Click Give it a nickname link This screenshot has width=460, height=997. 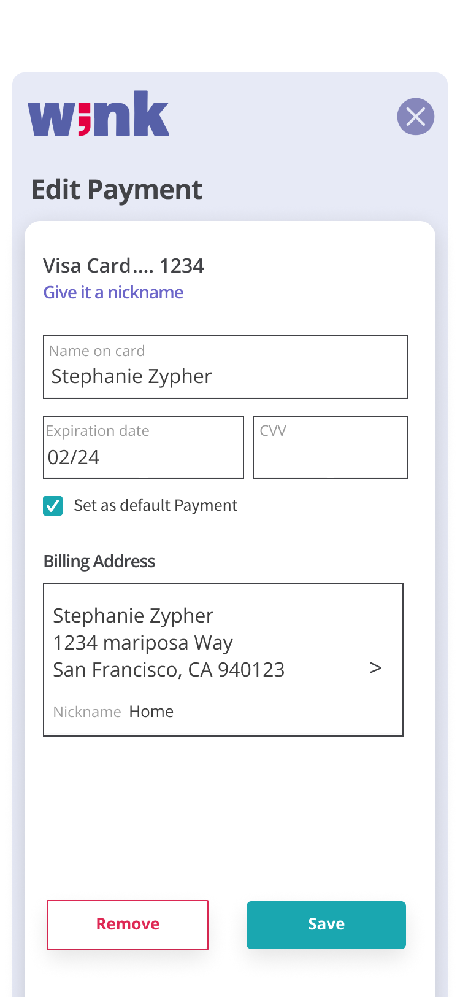pos(113,292)
